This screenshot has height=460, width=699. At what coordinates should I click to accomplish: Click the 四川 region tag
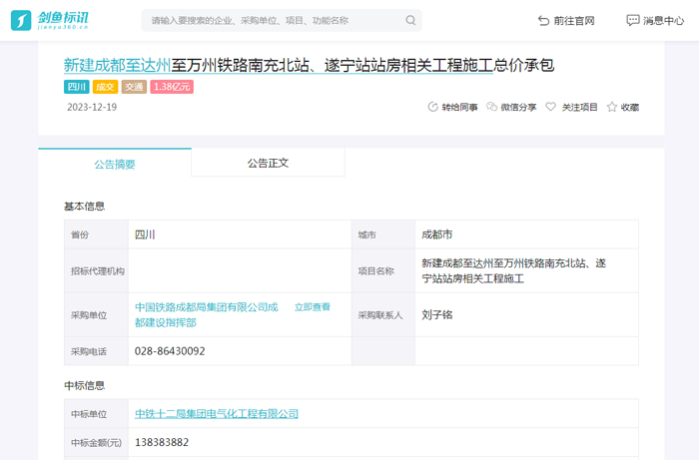[x=77, y=87]
